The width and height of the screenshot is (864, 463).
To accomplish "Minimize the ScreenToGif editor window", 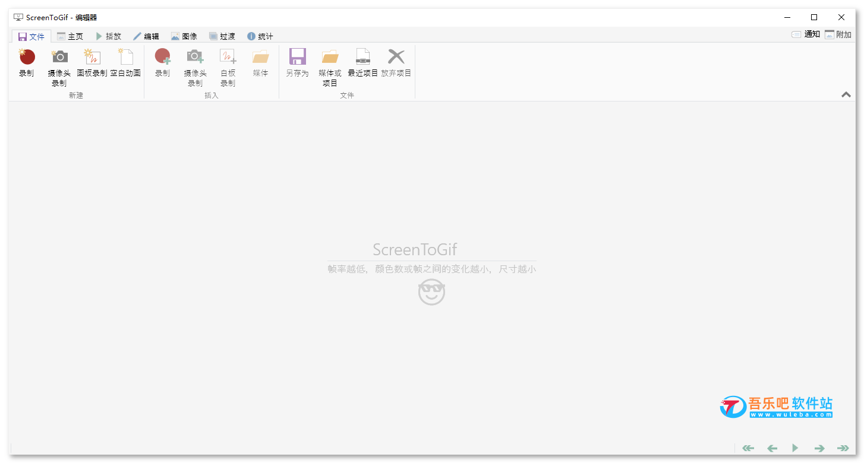I will pyautogui.click(x=787, y=17).
